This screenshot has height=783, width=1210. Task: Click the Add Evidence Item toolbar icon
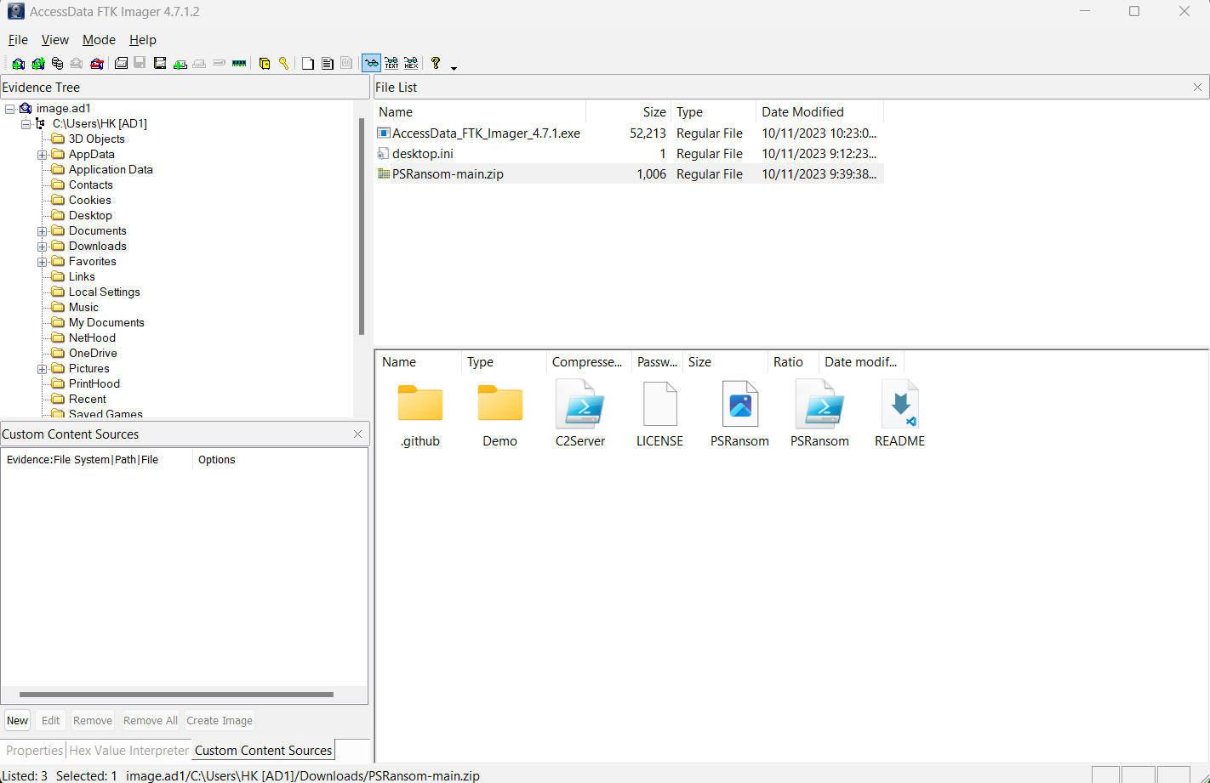click(18, 64)
